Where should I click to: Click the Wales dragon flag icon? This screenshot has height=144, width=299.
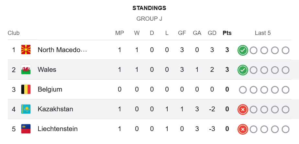coord(26,70)
